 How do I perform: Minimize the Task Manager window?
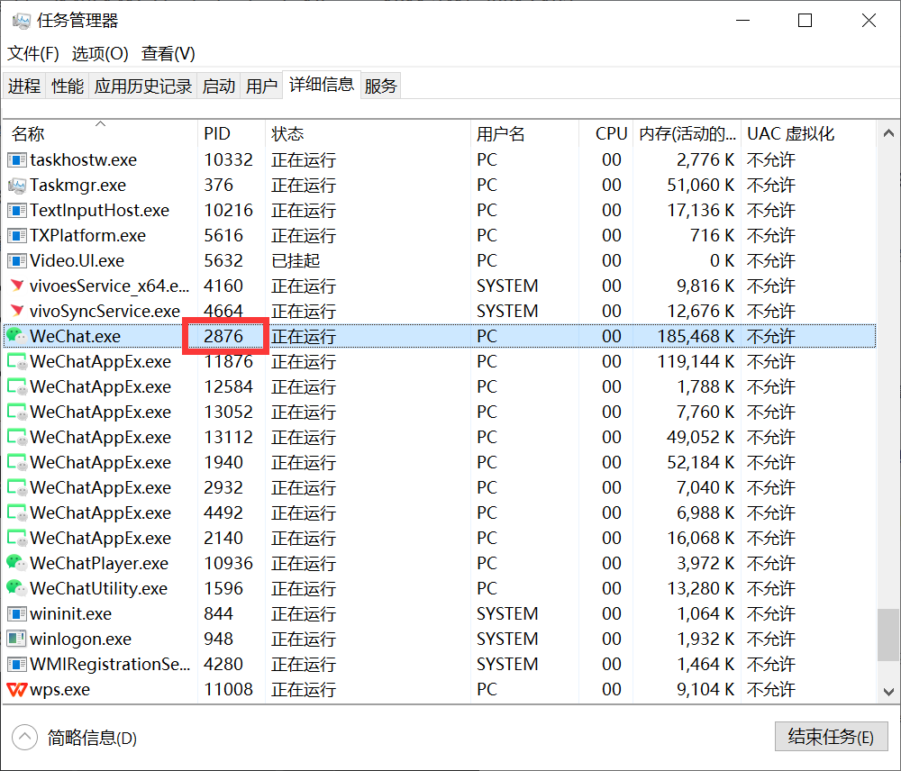pos(743,21)
